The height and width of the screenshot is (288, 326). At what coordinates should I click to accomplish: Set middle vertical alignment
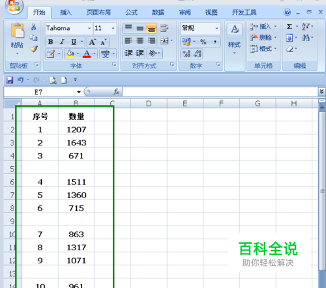[x=140, y=28]
